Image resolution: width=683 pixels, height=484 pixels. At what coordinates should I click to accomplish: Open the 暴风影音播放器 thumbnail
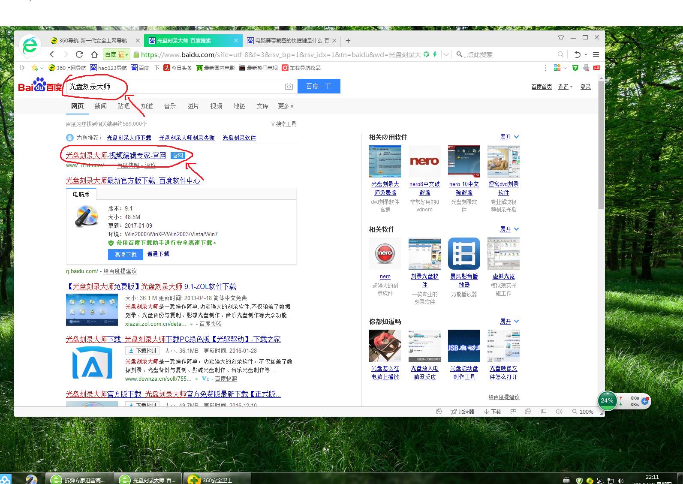coord(464,253)
